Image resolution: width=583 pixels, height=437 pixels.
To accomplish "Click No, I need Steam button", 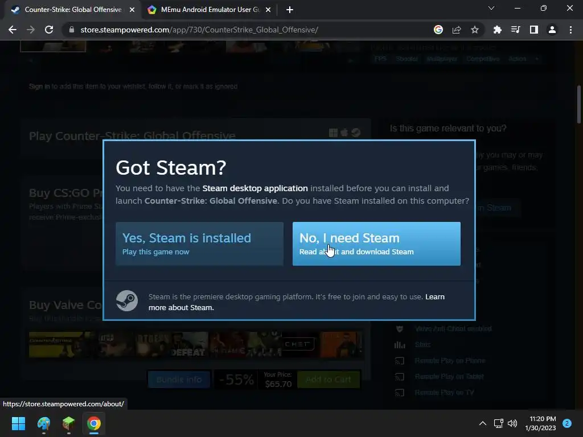I will 376,244.
